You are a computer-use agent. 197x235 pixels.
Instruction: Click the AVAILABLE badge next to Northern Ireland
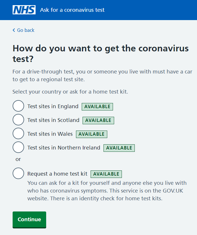pyautogui.click(x=119, y=148)
